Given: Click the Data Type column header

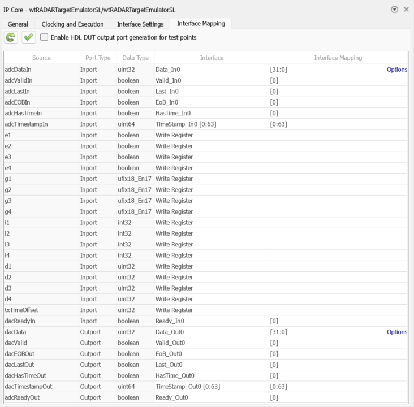Looking at the screenshot, I should [x=135, y=58].
